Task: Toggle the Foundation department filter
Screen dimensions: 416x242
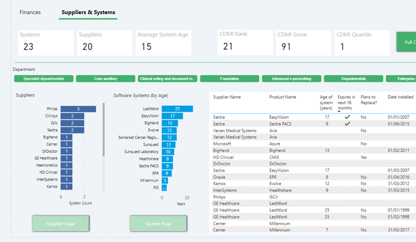Action: [229, 78]
